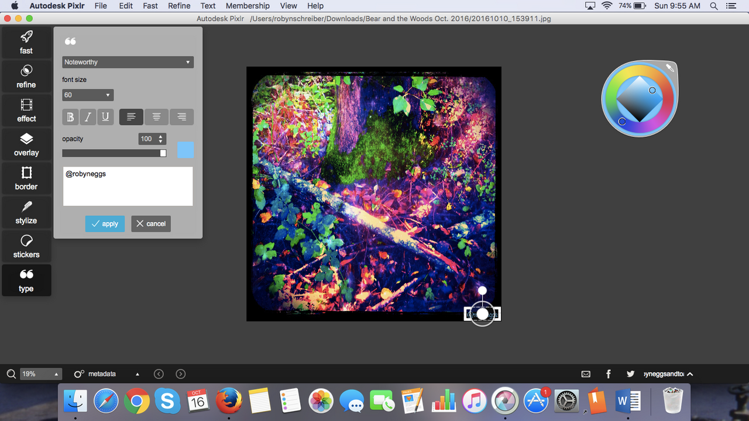Center align the text
Screen dimensions: 749x421
(x=156, y=117)
